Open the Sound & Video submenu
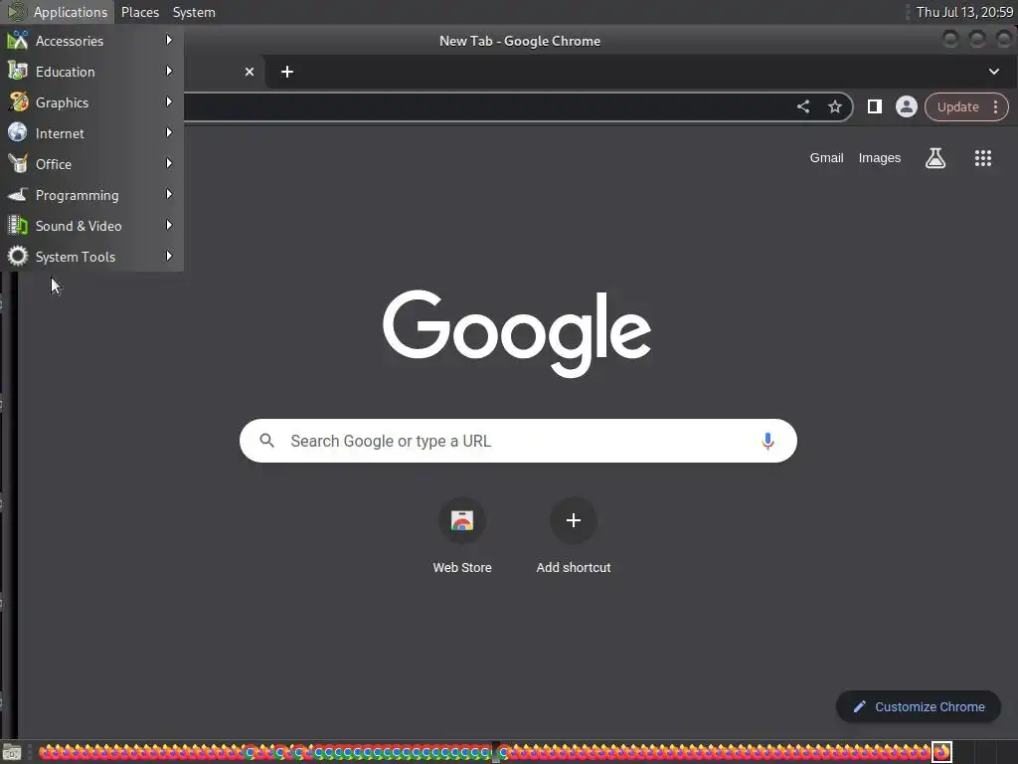 91,226
